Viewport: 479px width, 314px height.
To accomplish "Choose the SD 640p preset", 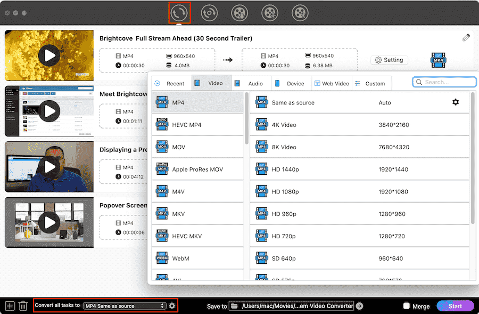I will [360, 259].
